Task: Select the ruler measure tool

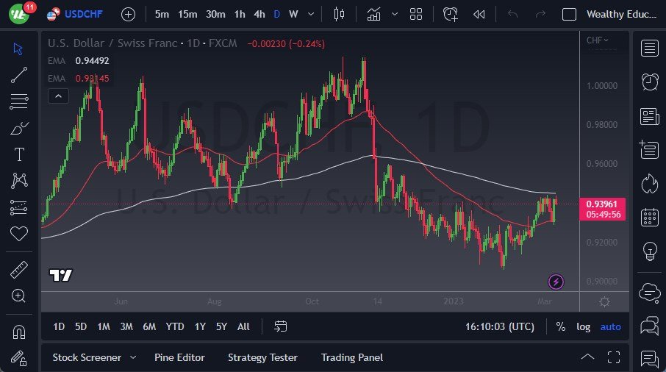Action: point(19,270)
